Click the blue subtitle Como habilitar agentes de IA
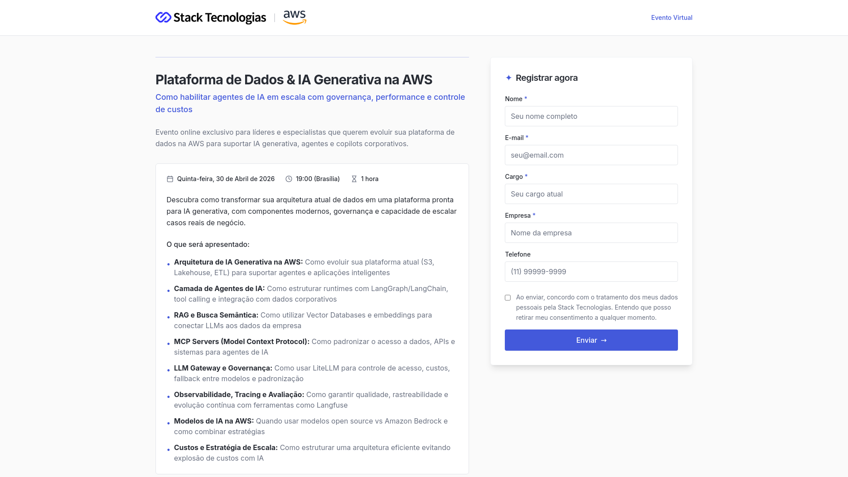848x477 pixels. point(310,103)
